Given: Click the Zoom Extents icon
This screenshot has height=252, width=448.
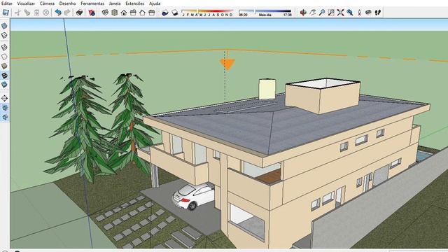Looking at the screenshot, I should tap(341, 13).
